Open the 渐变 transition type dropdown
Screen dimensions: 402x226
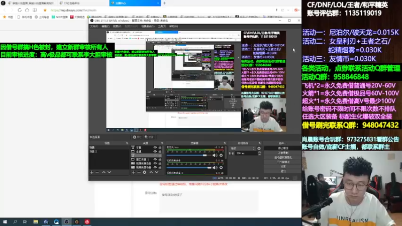[x=243, y=148]
